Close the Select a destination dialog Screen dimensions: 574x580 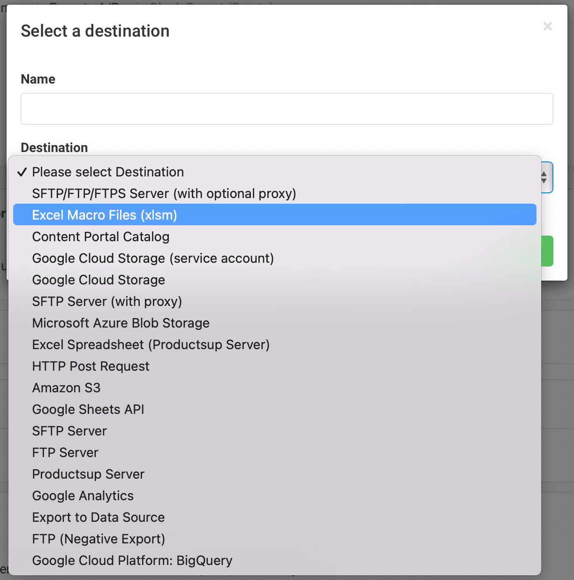547,27
